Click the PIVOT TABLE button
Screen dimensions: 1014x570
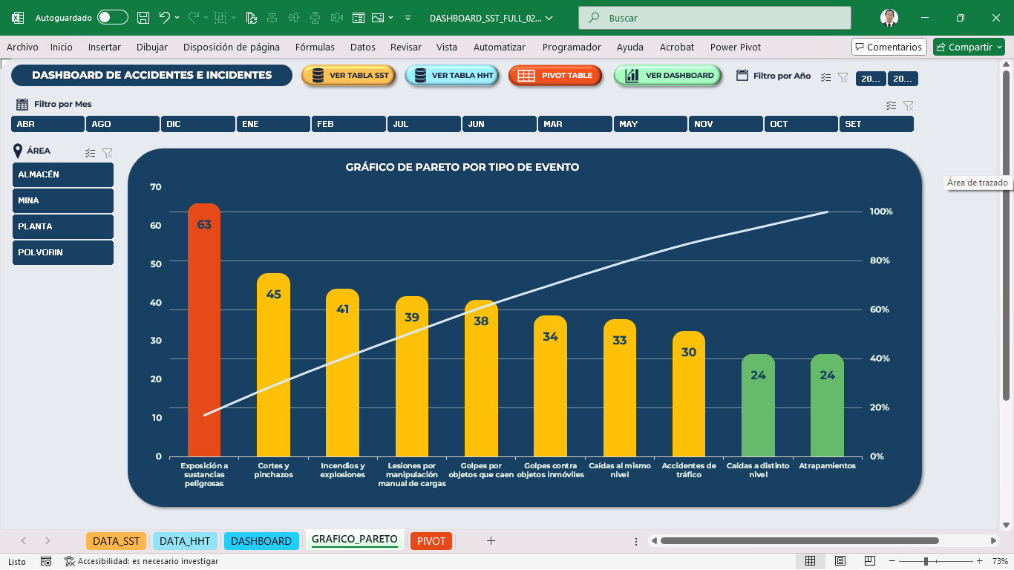click(x=555, y=76)
